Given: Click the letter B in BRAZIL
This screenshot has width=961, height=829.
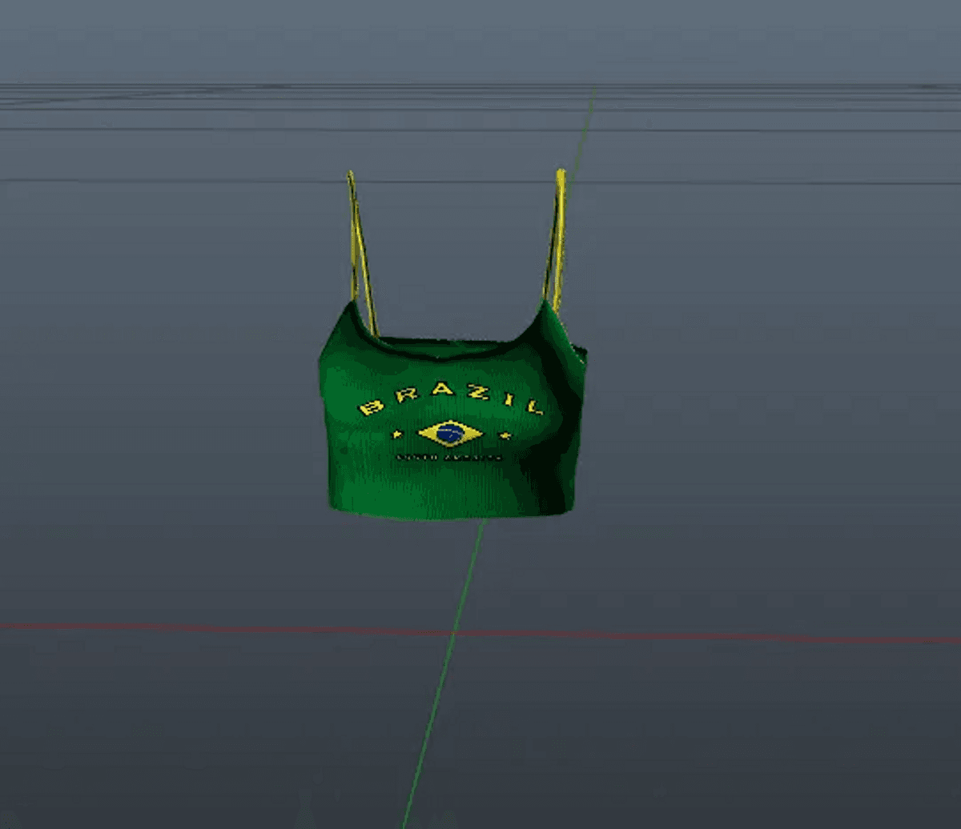Looking at the screenshot, I should pyautogui.click(x=370, y=408).
